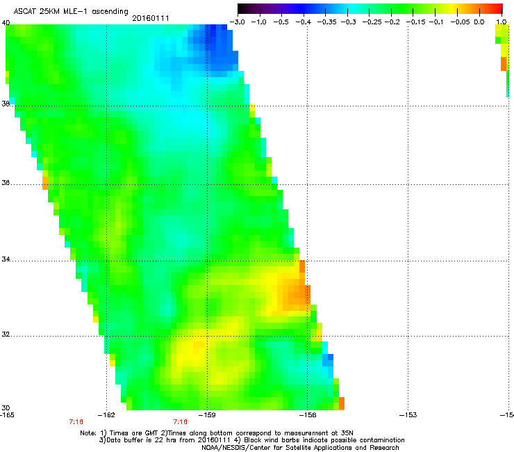Pick the cyan section of the color bar
514x452 pixels.
click(x=352, y=8)
